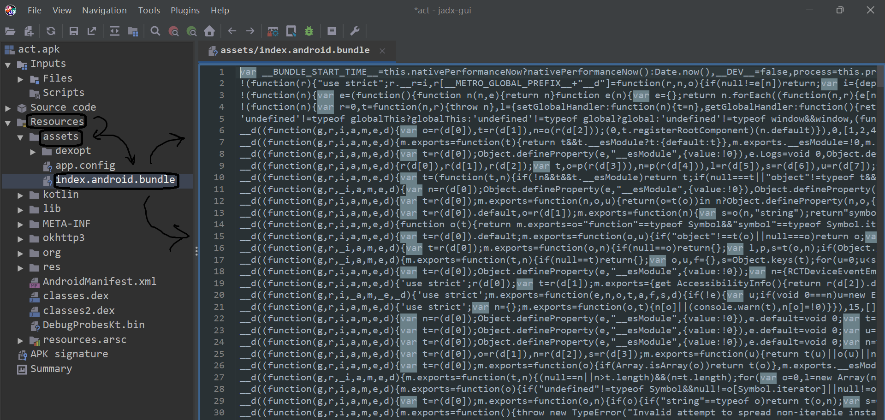Screen dimensions: 885x420
Task: Toggle flatten packages view
Action: (x=133, y=31)
